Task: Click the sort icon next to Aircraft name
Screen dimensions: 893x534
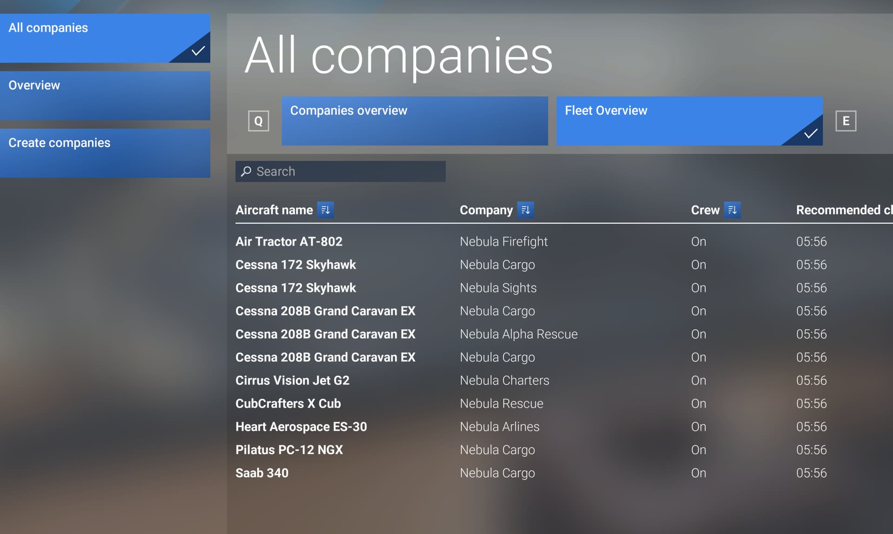Action: point(326,210)
